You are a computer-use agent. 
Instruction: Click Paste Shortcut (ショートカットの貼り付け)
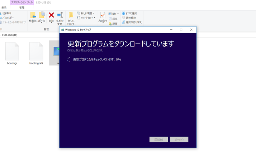point(13,22)
